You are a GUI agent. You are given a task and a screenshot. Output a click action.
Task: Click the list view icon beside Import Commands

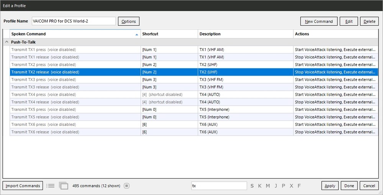[50, 186]
